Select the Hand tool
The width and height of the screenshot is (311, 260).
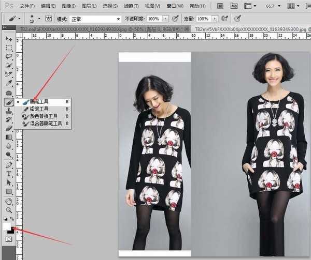pyautogui.click(x=9, y=201)
